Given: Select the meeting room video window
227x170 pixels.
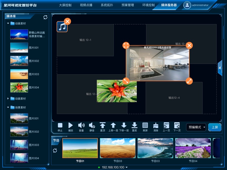Looking at the screenshot, I should (157, 63).
